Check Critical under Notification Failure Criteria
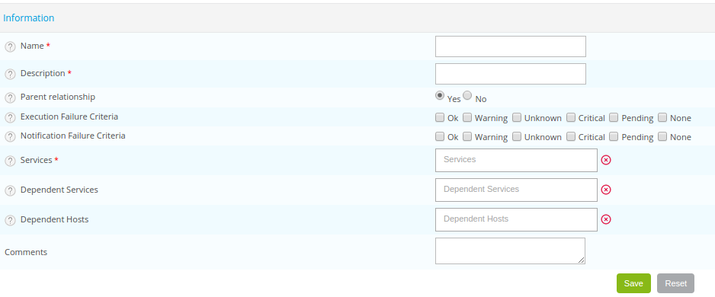This screenshot has width=715, height=297. (571, 136)
